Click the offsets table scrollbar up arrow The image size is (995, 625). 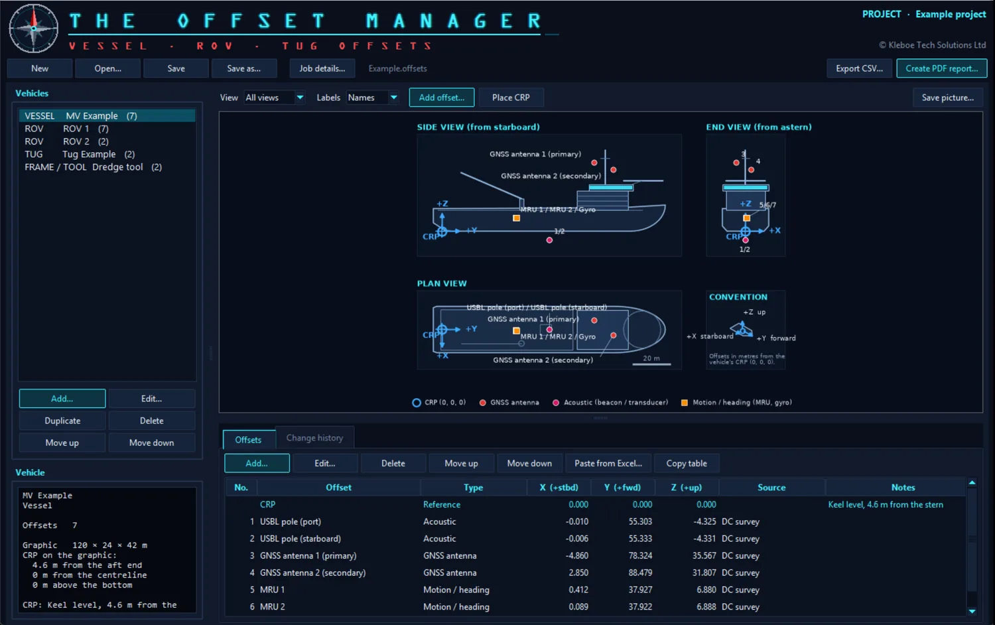pyautogui.click(x=972, y=483)
